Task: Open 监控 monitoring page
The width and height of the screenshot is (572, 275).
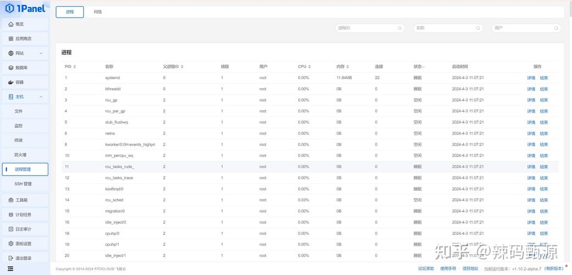Action: (x=25, y=126)
